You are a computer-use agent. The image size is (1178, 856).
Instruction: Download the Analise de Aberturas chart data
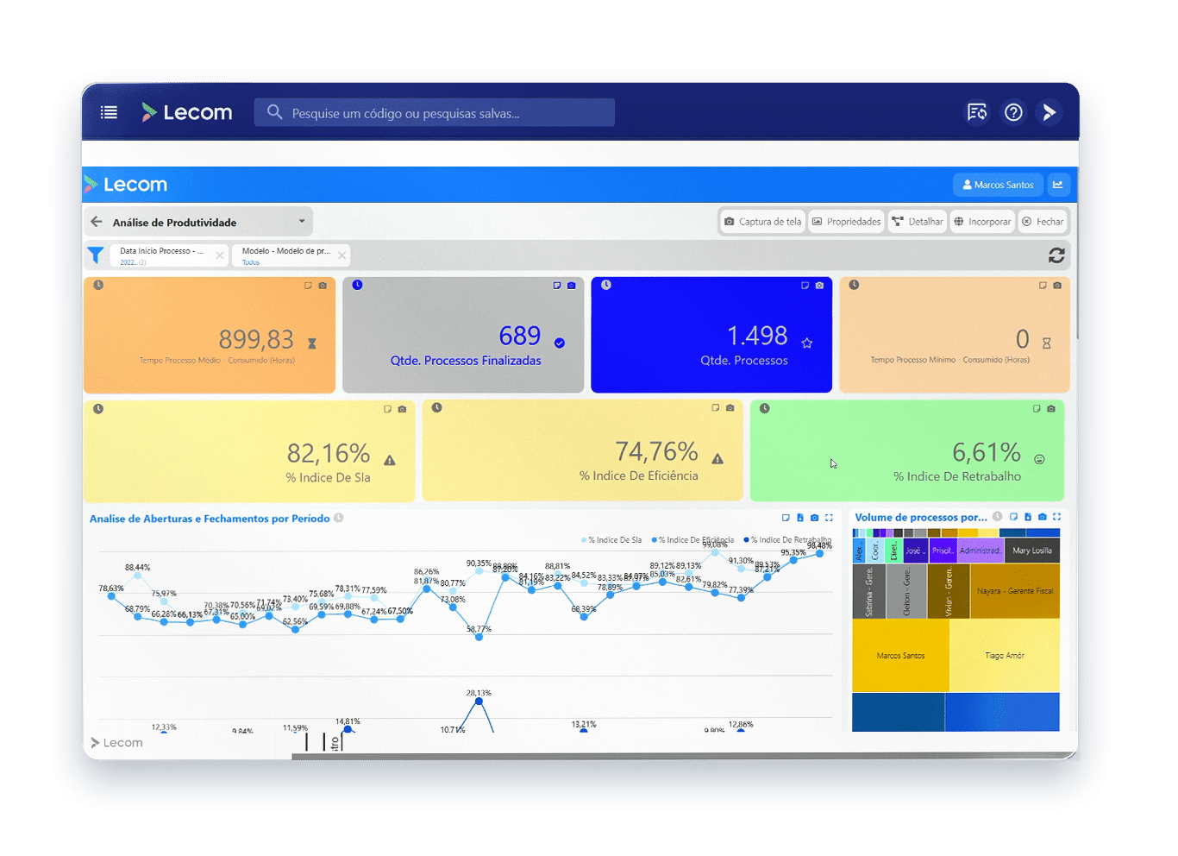pyautogui.click(x=800, y=518)
